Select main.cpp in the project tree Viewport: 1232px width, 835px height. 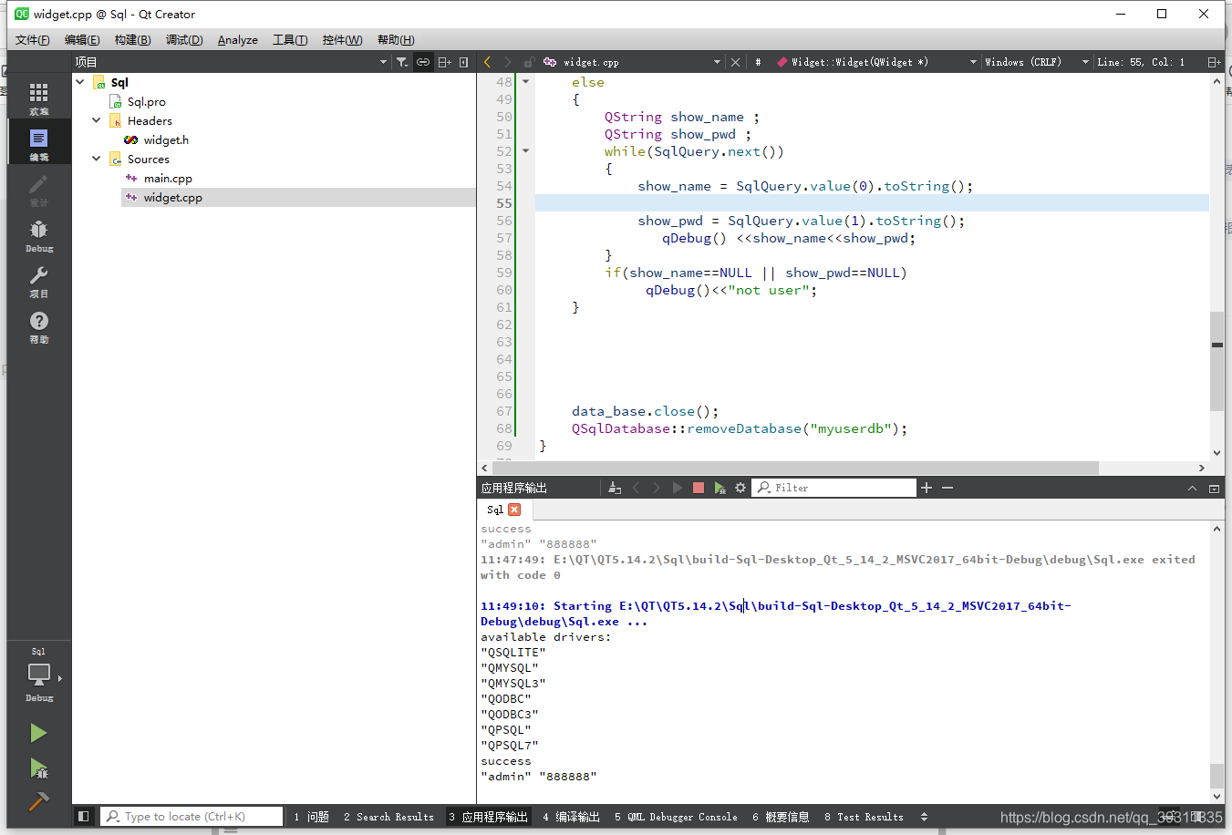pos(168,178)
